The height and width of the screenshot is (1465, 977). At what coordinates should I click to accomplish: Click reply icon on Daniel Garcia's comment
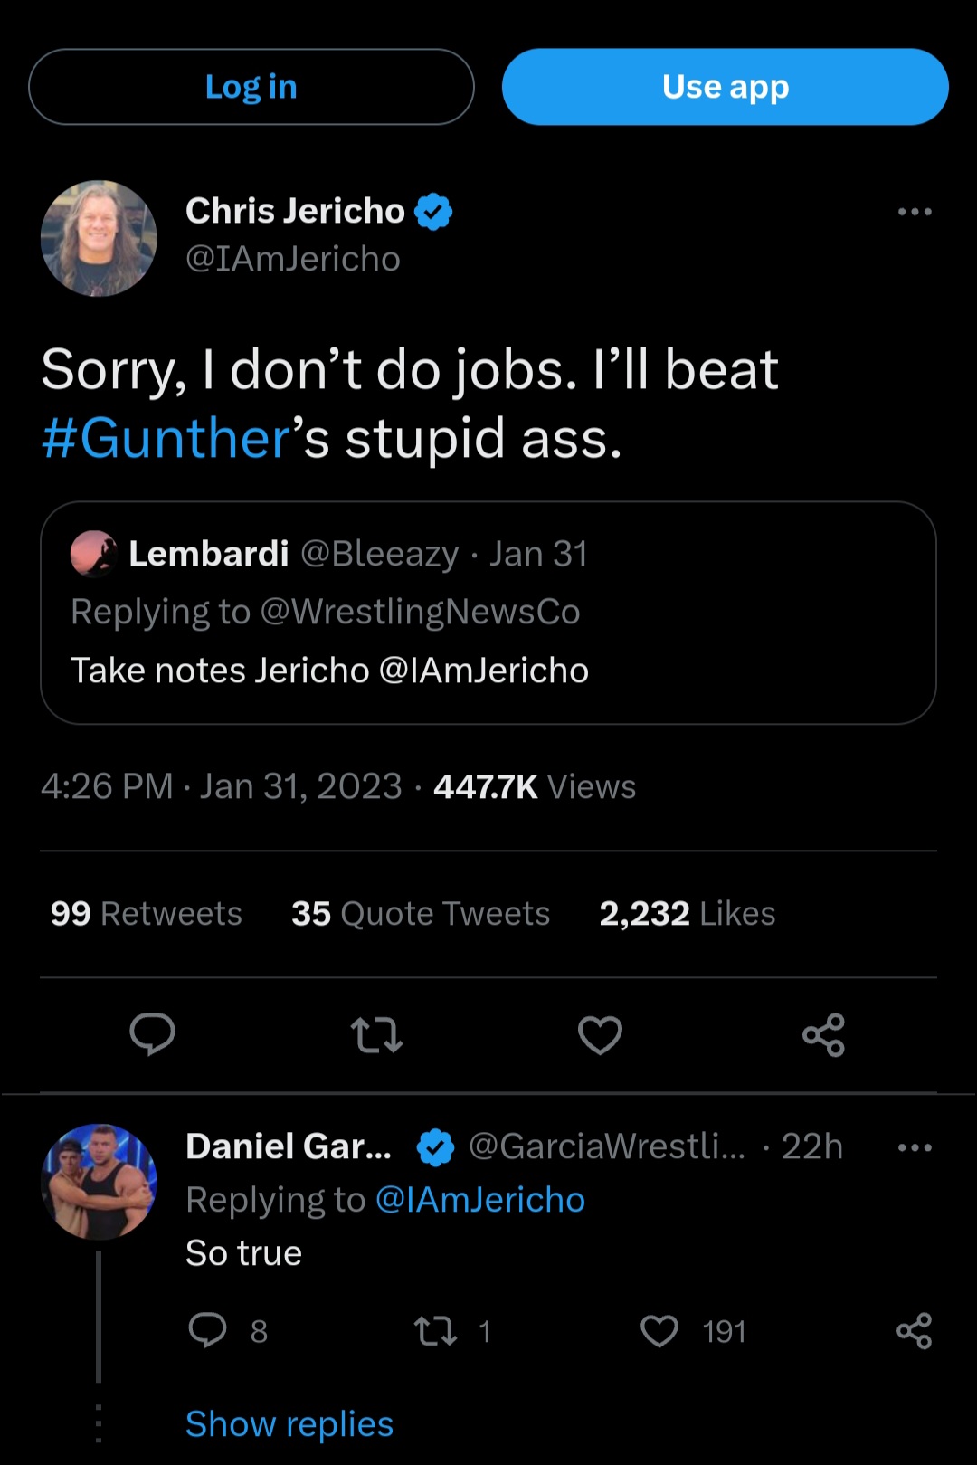(x=207, y=1330)
